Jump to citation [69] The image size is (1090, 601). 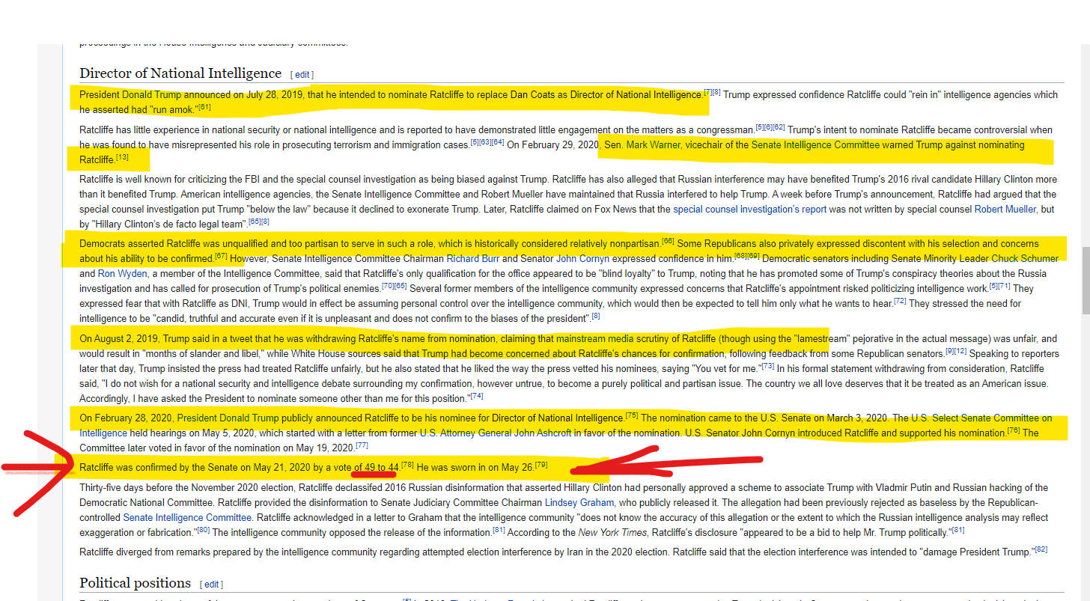point(753,256)
